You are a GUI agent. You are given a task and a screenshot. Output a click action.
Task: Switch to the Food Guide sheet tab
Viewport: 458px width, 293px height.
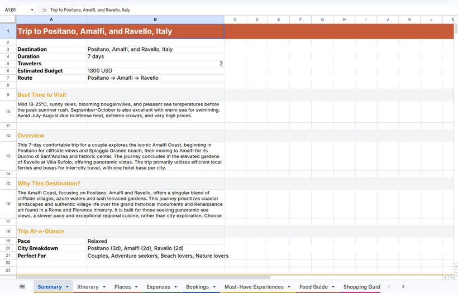point(313,287)
